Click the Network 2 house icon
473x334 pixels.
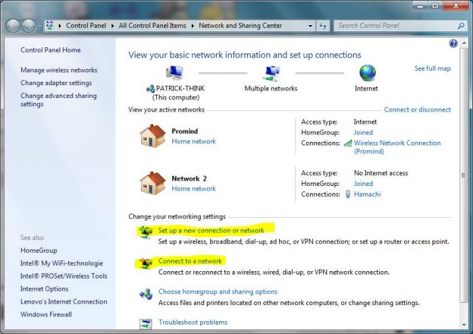point(153,183)
